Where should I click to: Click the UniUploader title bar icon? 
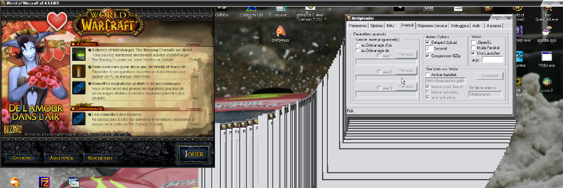coord(349,17)
